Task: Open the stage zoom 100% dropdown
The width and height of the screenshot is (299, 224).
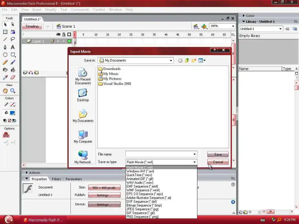Action: (x=233, y=26)
